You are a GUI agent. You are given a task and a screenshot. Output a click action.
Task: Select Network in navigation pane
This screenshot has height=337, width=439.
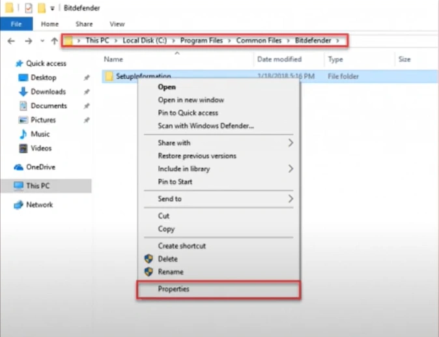coord(40,205)
